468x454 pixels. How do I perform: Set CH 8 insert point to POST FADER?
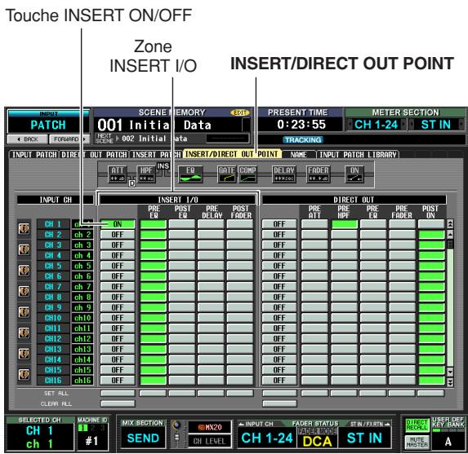click(x=239, y=297)
